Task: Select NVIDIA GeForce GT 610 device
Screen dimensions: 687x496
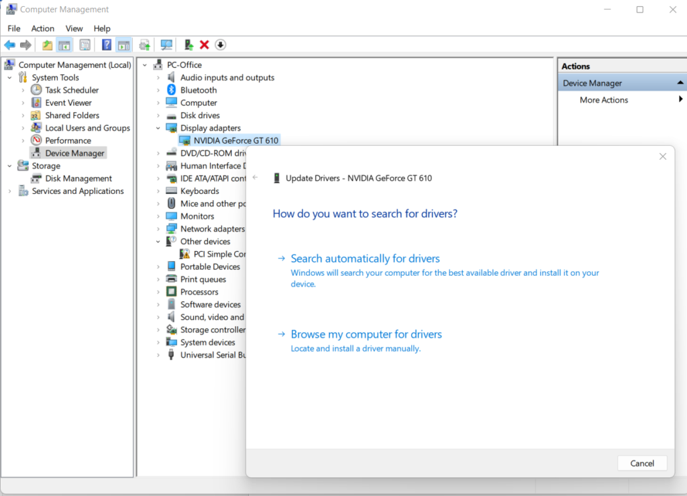Action: click(235, 140)
